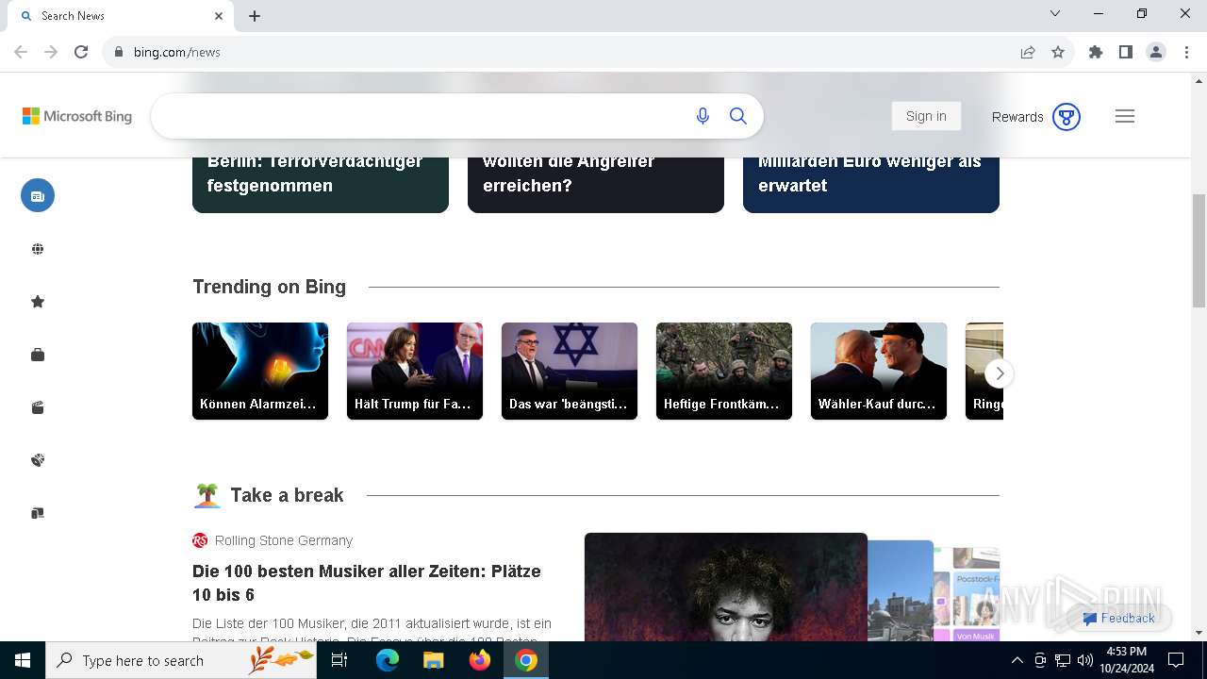Open 'wollten die Angreifer erreichen?' story card
Image resolution: width=1207 pixels, height=679 pixels.
pos(596,185)
